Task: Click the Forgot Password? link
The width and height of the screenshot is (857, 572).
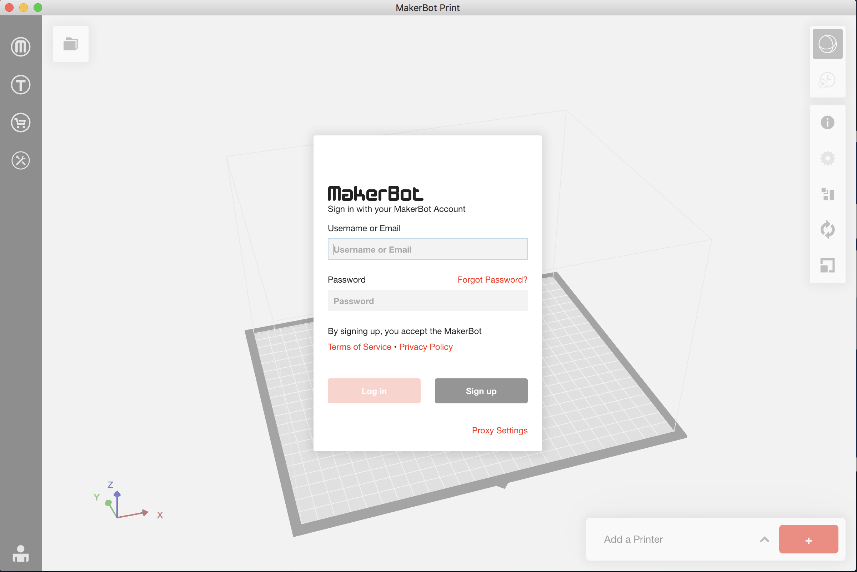Action: click(x=492, y=280)
